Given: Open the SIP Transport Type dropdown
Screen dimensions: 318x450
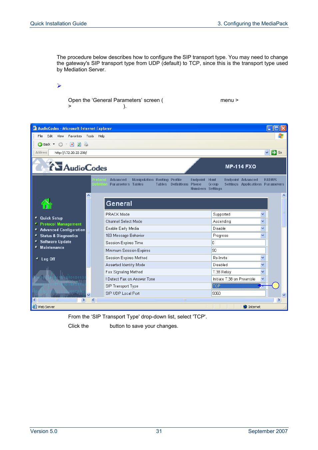Looking at the screenshot, I should (x=263, y=286).
